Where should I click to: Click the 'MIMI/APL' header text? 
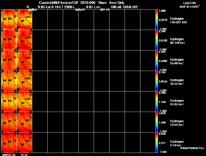click(x=131, y=7)
